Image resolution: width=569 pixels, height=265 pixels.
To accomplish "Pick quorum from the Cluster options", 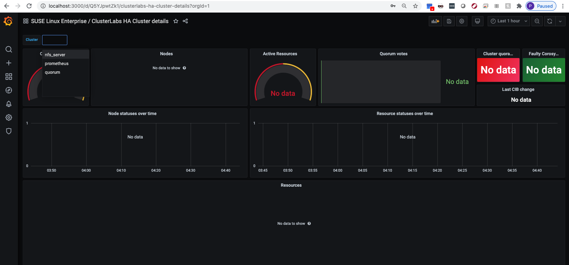I will (53, 72).
